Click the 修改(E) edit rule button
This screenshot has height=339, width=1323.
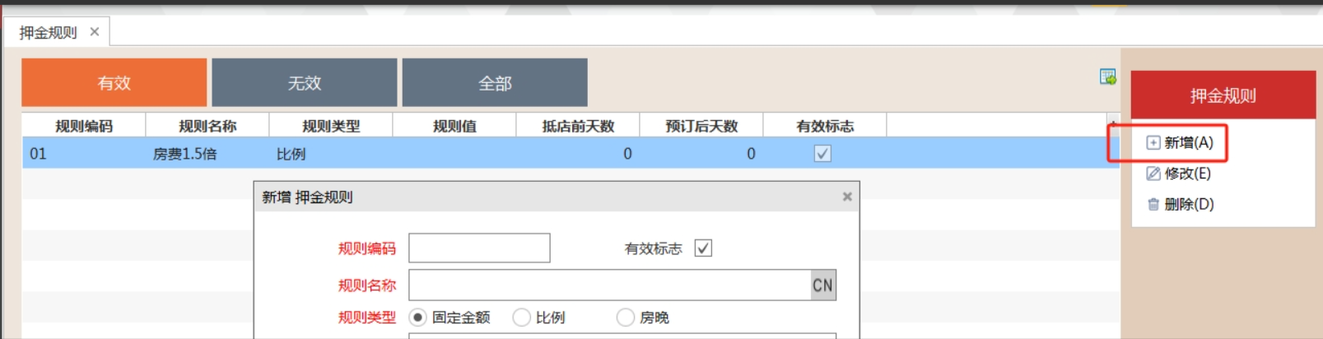point(1179,174)
